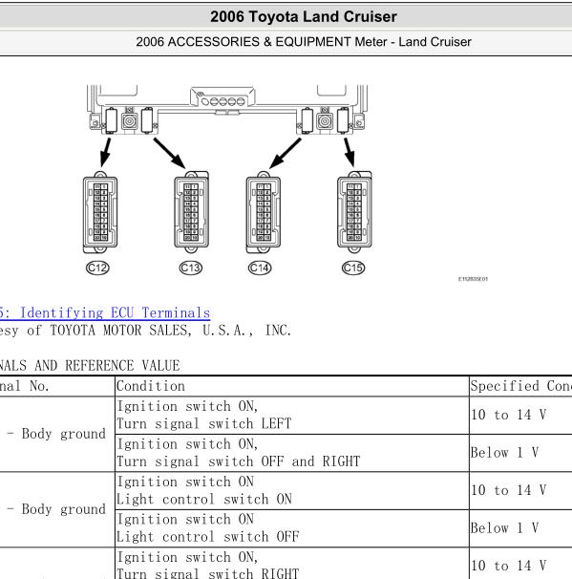Click the E152835E01 figure code
572x579 pixels.
473,279
